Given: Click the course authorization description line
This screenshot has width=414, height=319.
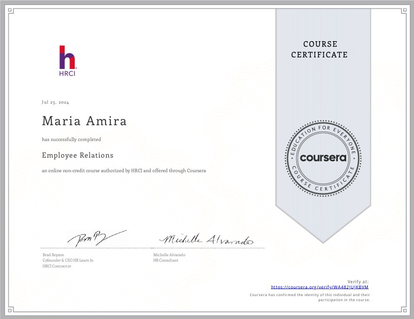Looking at the screenshot, I should [x=124, y=171].
